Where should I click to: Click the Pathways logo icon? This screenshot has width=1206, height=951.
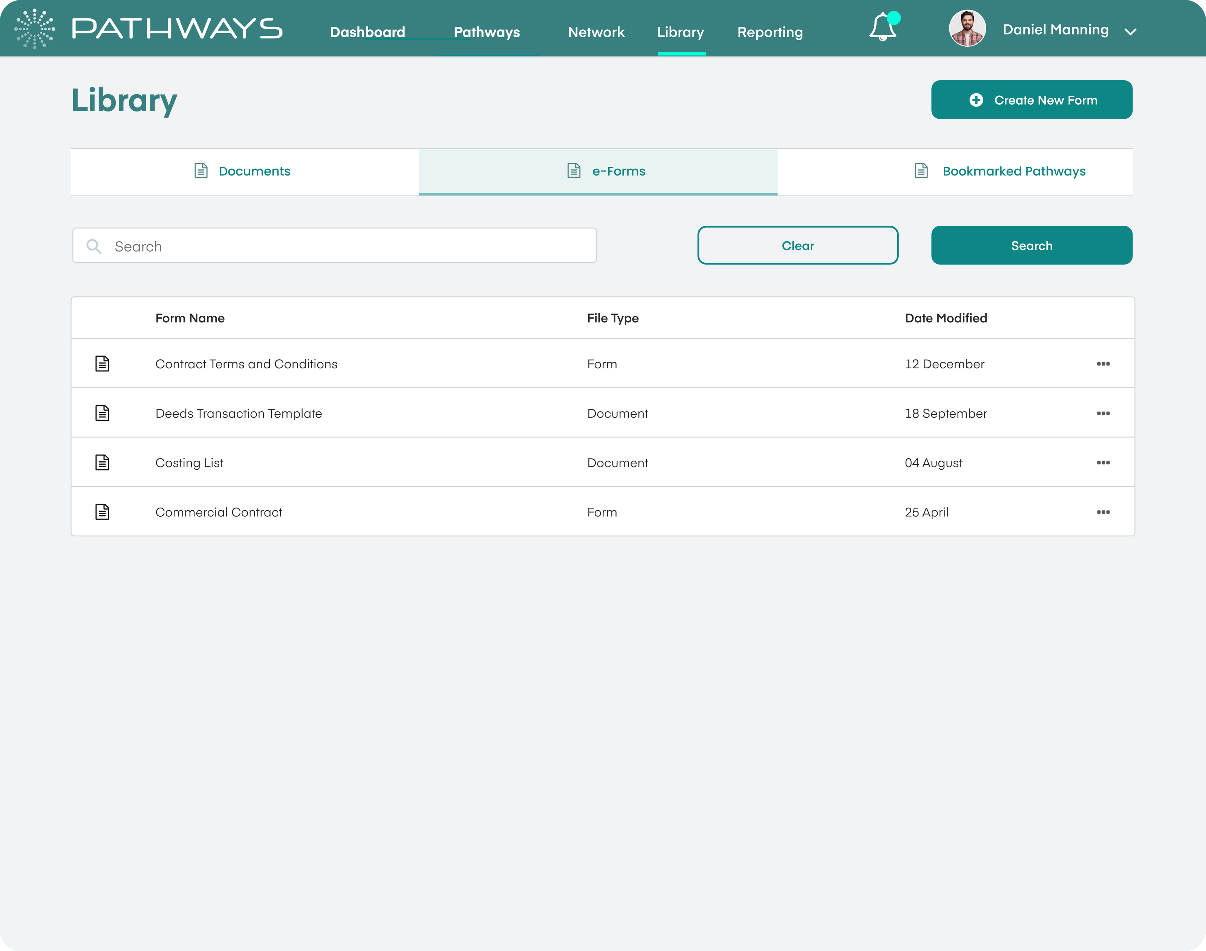[x=35, y=28]
